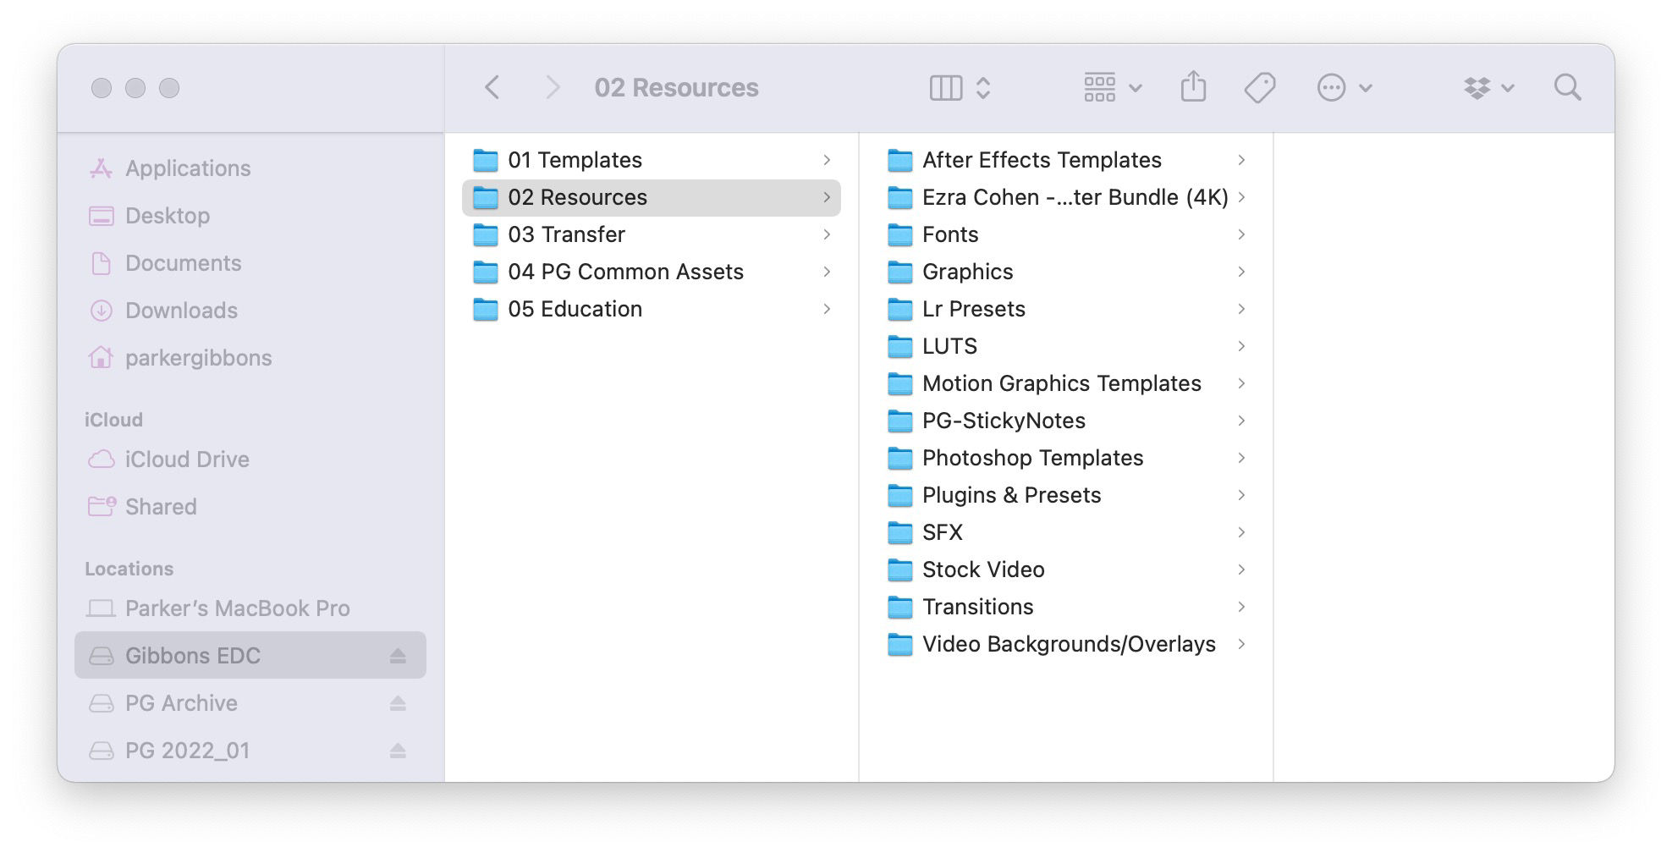Open the SFX folder
Viewport: 1672px width, 853px height.
[x=1066, y=532]
